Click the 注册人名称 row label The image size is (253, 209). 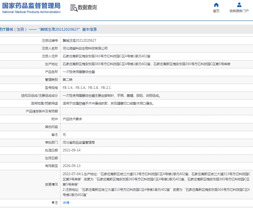tap(50, 49)
